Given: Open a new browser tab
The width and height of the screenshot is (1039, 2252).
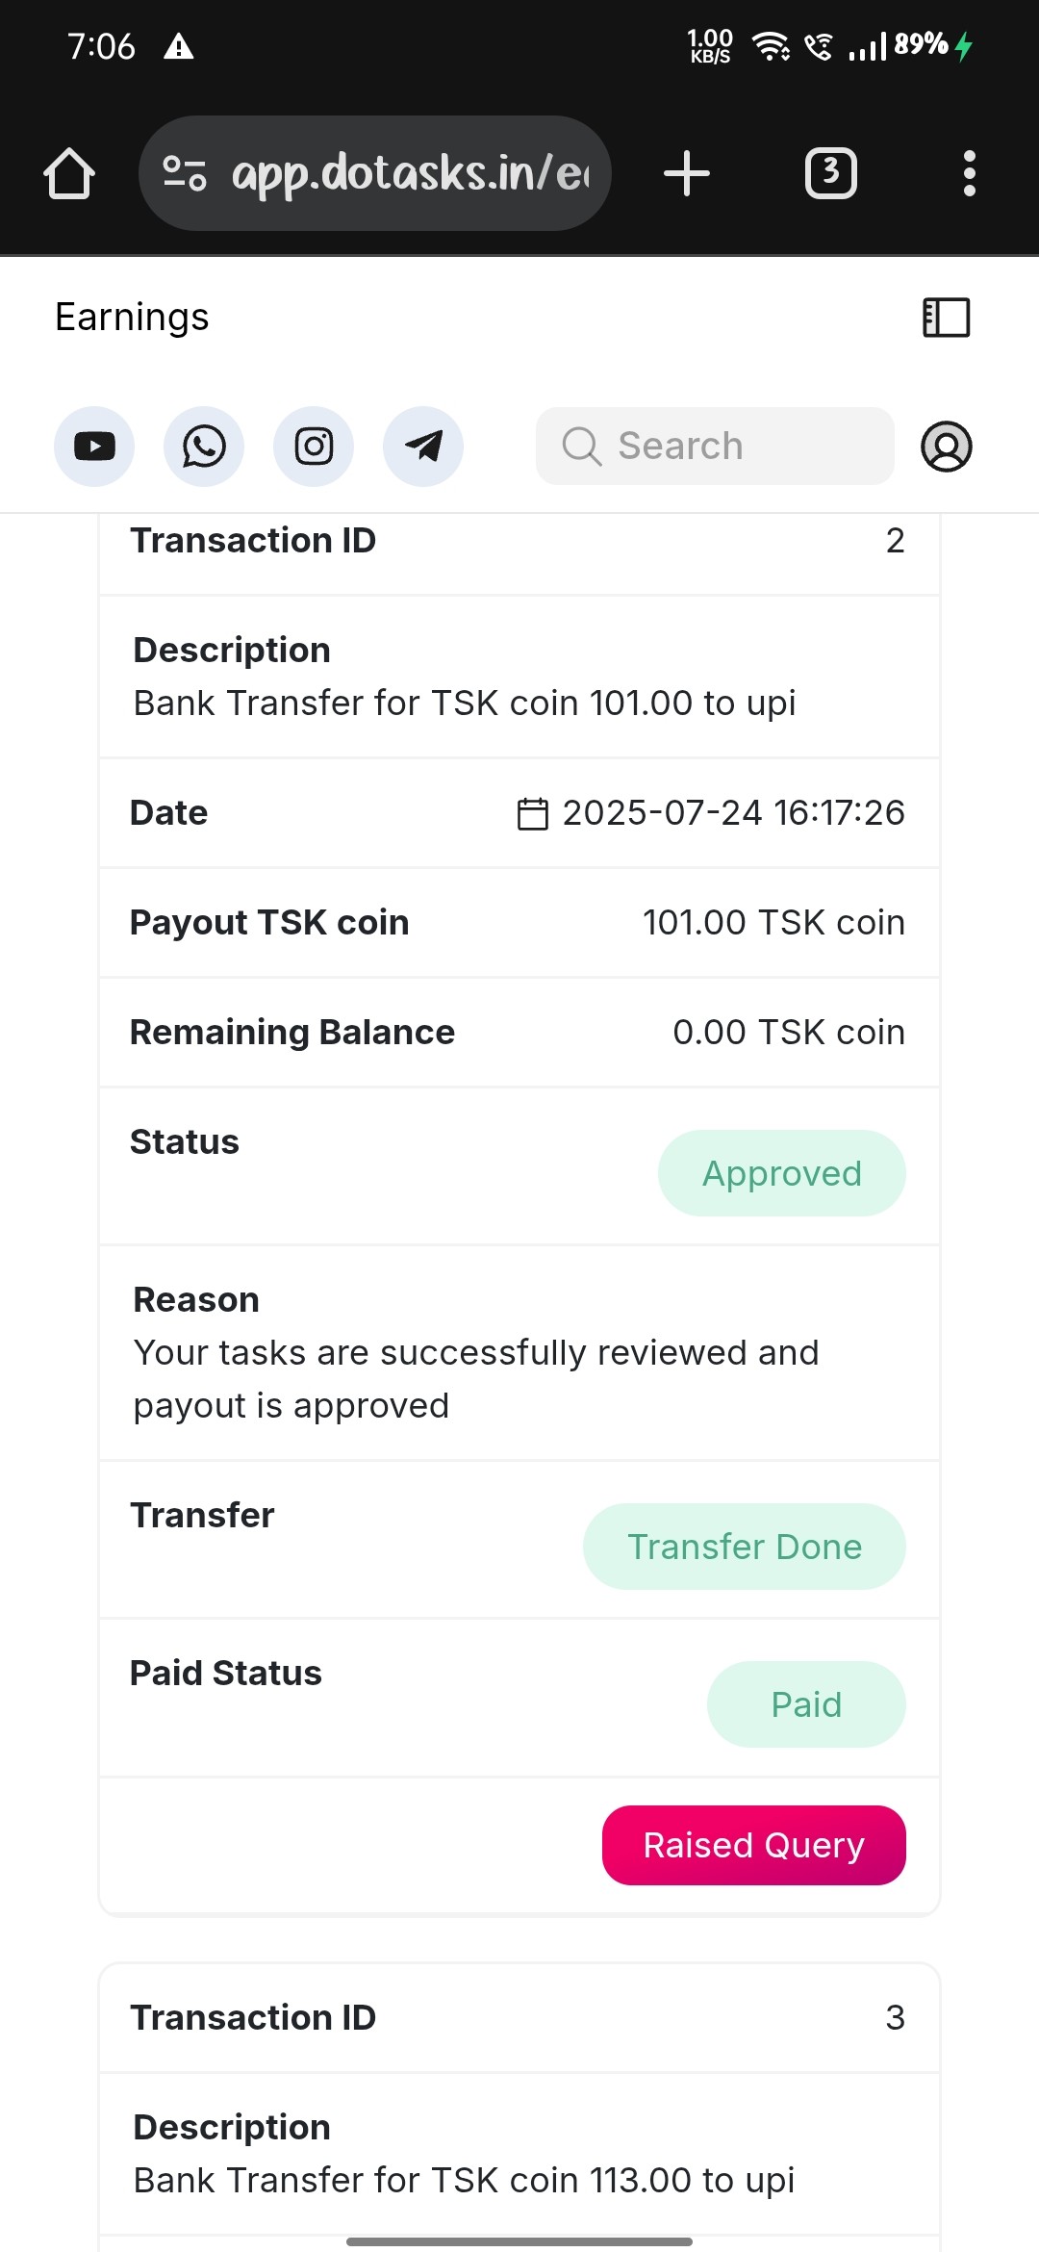Looking at the screenshot, I should pos(687,174).
